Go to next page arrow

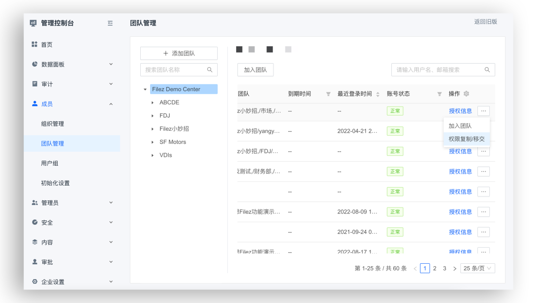click(x=454, y=268)
